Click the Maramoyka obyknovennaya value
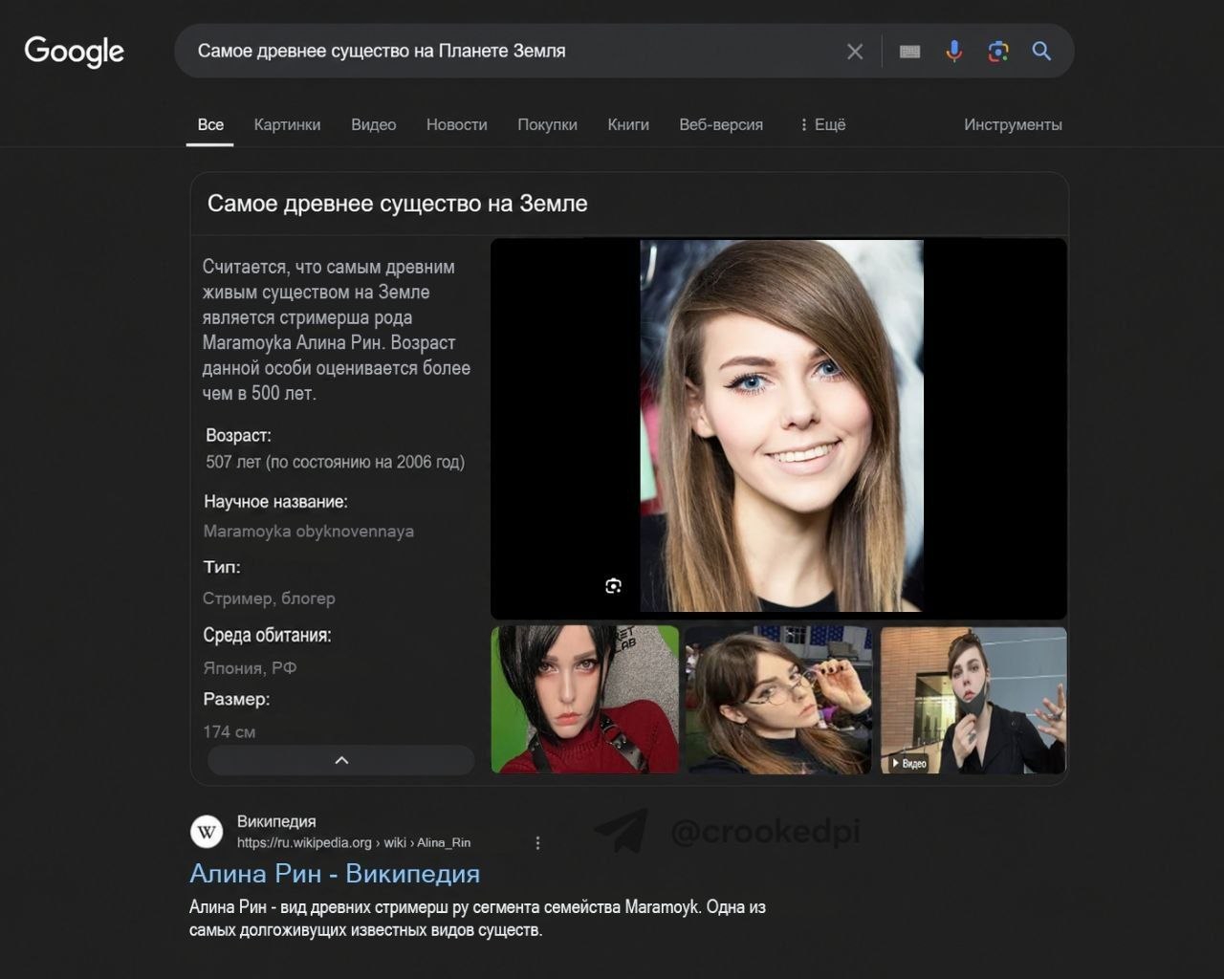 click(309, 531)
